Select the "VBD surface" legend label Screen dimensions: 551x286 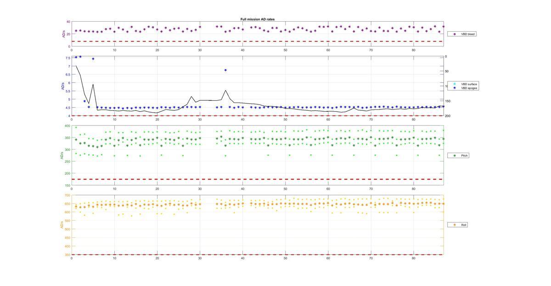[469, 84]
